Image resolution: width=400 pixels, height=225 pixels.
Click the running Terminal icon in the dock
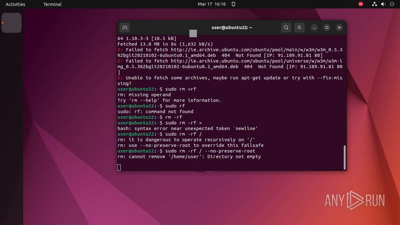(x=12, y=23)
